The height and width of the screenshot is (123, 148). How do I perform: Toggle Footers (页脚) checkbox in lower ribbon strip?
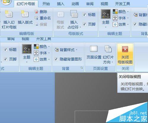click(x=5, y=59)
